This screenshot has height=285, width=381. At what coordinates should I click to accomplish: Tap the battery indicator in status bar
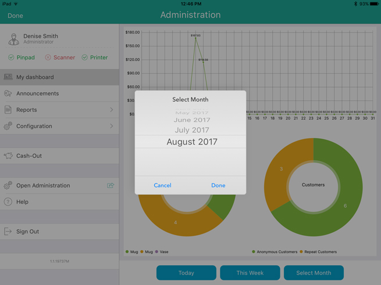pyautogui.click(x=374, y=4)
